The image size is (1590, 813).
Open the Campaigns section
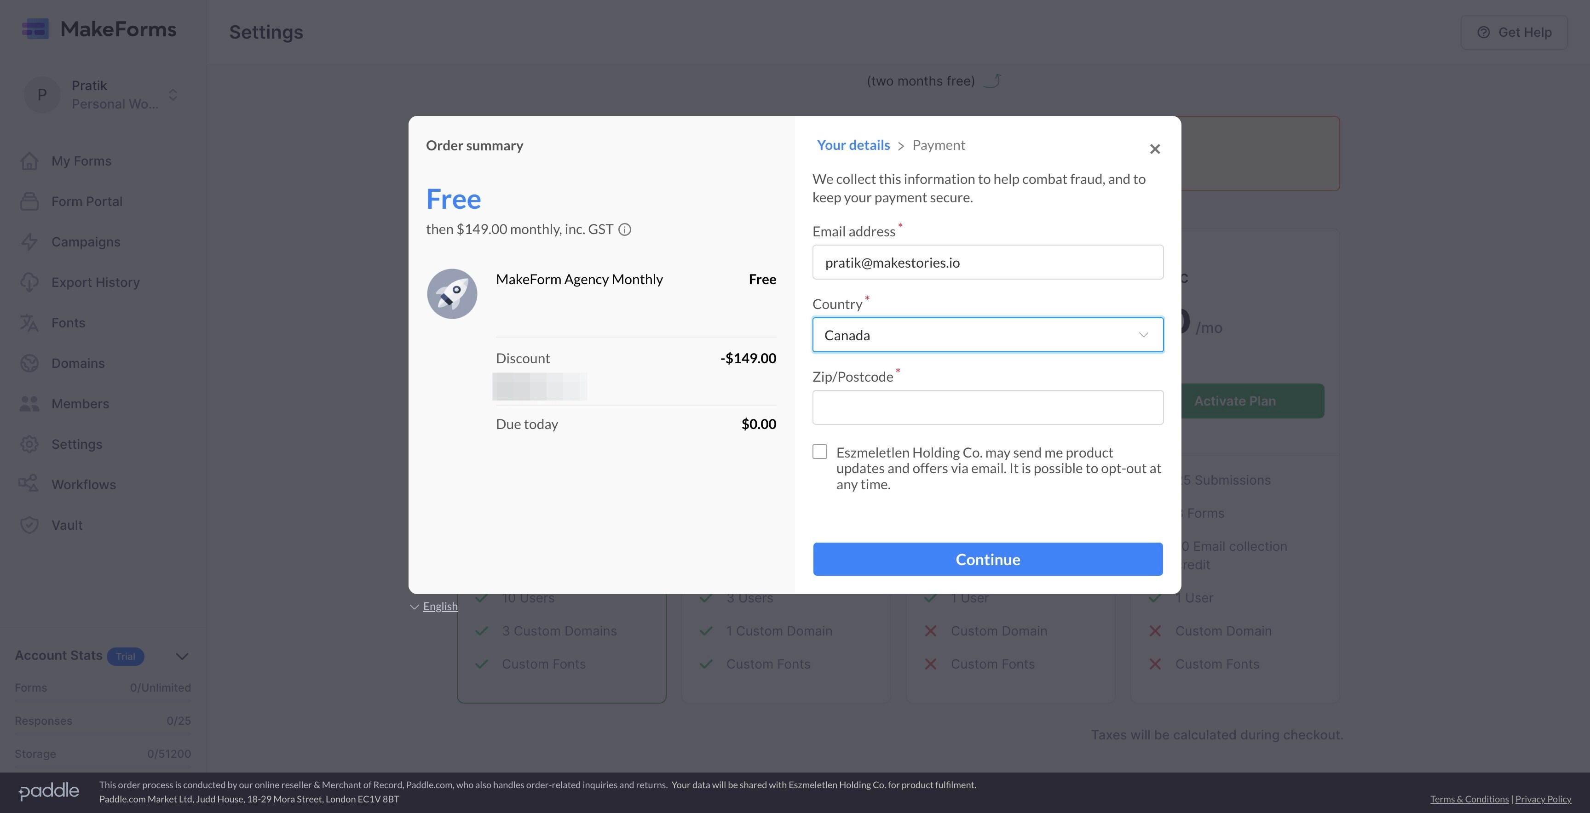[x=85, y=242]
